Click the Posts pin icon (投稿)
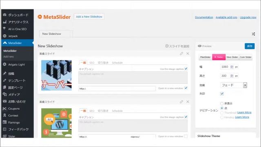 click(4, 73)
